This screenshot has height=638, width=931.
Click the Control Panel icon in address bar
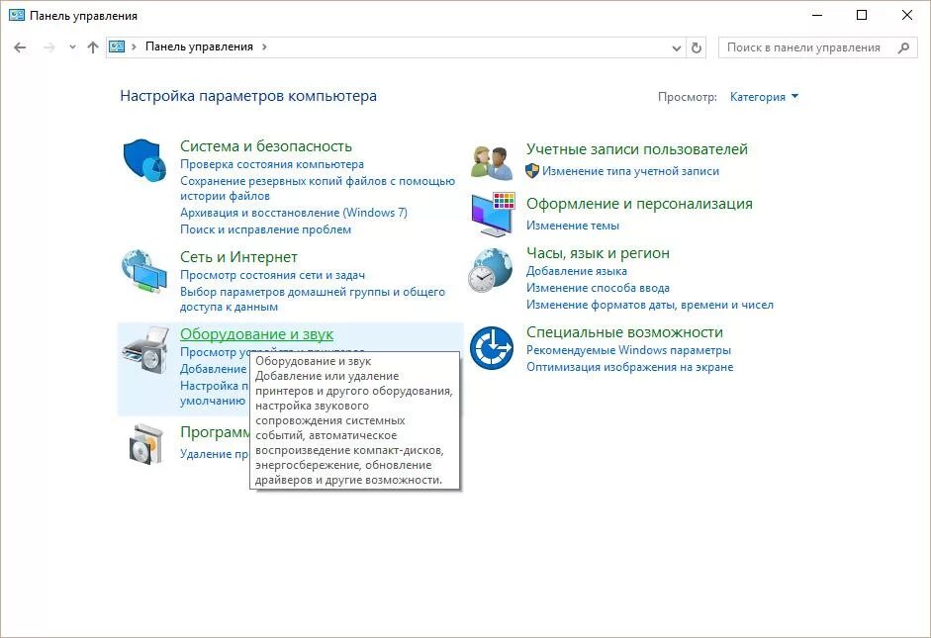coord(117,46)
